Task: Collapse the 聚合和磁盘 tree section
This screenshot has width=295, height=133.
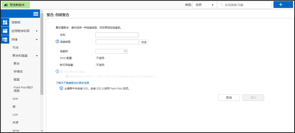Action: tap(37, 56)
